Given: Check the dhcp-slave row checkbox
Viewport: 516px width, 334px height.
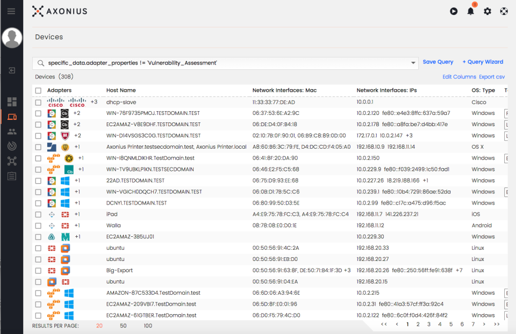Looking at the screenshot, I should click(38, 103).
